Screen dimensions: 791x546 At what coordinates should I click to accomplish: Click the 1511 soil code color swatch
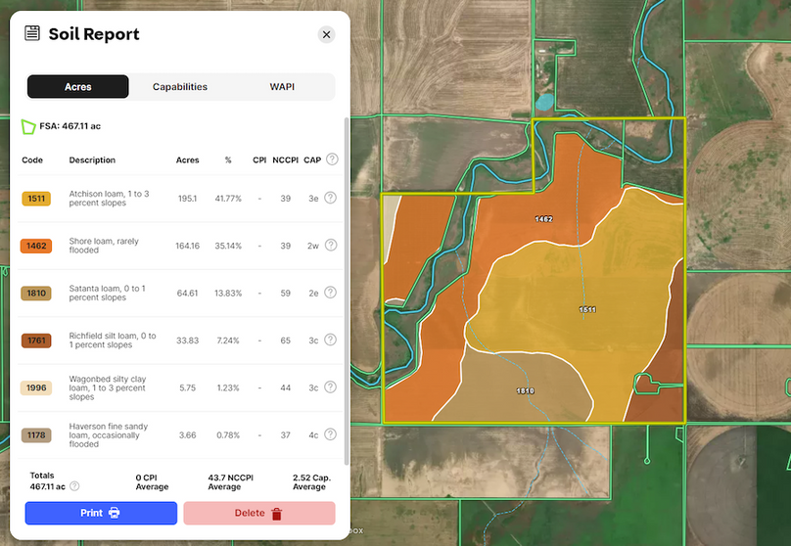click(x=36, y=199)
